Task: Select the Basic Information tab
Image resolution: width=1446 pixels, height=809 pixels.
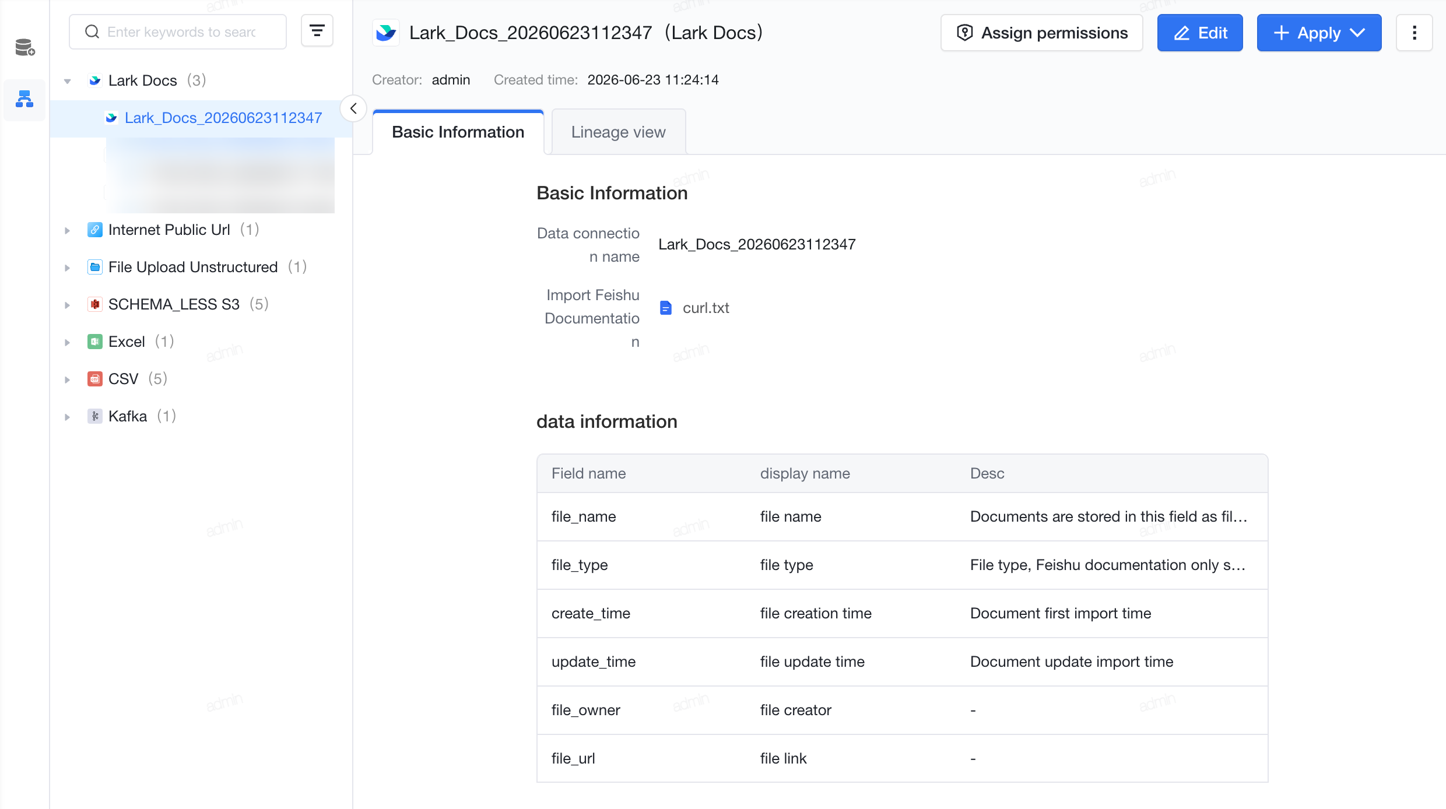Action: [458, 132]
